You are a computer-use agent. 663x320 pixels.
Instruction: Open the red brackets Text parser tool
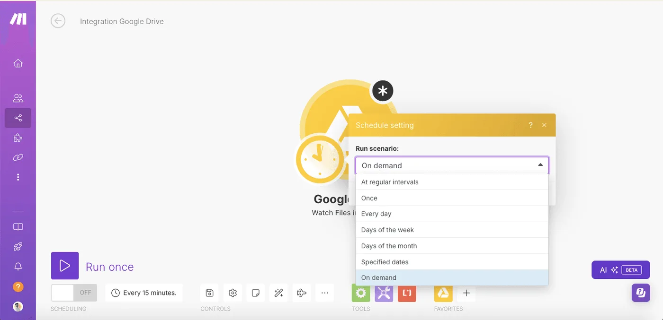click(407, 293)
